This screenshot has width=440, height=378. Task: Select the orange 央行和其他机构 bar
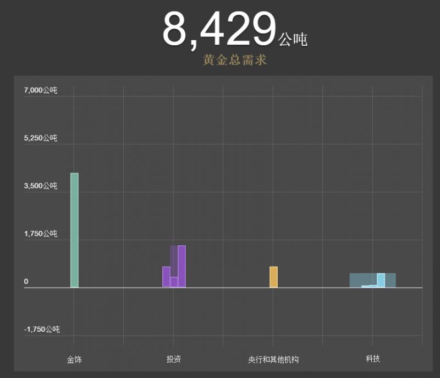pos(273,277)
